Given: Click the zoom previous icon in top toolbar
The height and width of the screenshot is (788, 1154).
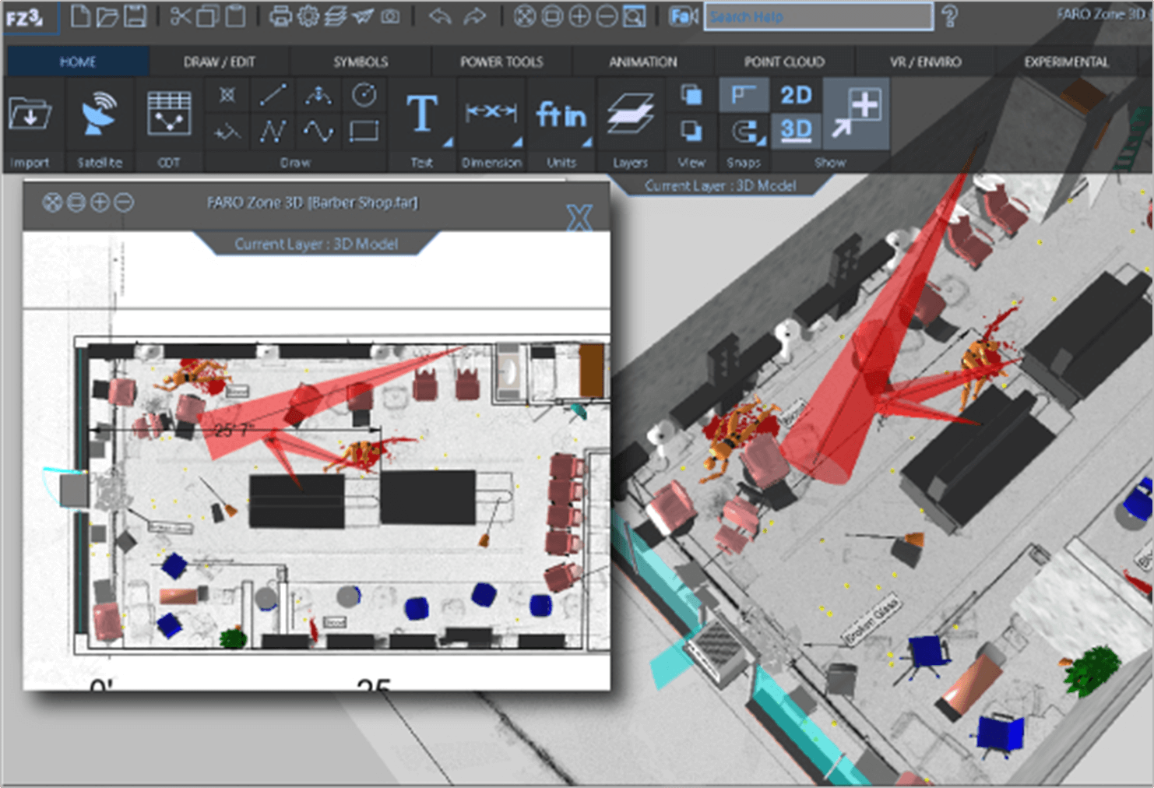Looking at the screenshot, I should coord(552,16).
